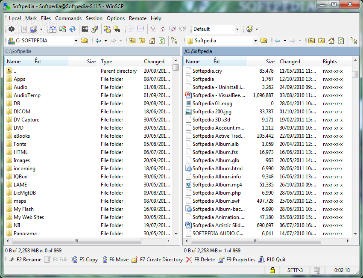Image resolution: width=363 pixels, height=278 pixels.
Task: Click the queue copy pages icon
Action: pos(34,29)
